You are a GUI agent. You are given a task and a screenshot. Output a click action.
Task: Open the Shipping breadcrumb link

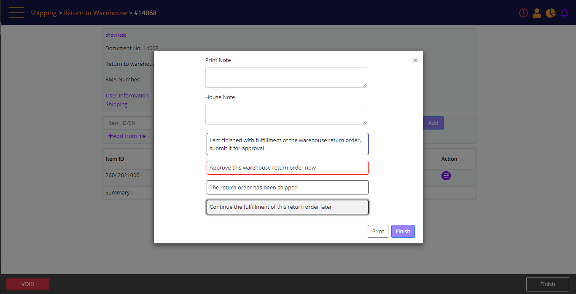[x=43, y=13]
